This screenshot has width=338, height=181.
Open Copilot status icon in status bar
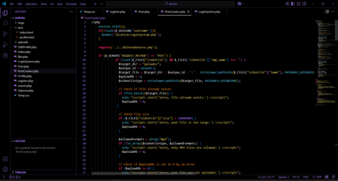click(x=326, y=177)
